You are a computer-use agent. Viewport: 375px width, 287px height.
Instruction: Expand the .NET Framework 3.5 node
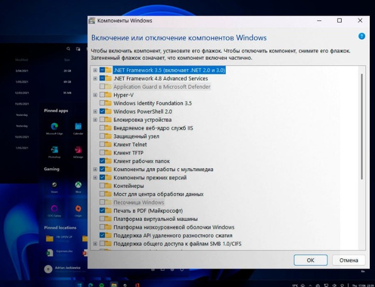click(95, 70)
